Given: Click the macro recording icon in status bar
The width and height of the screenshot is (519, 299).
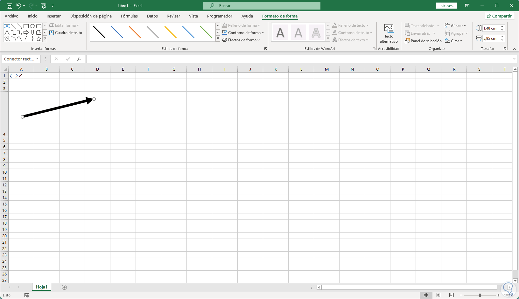Looking at the screenshot, I should (27, 295).
